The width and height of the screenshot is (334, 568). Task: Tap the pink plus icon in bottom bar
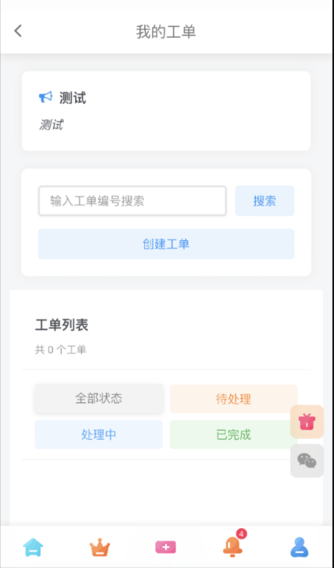point(165,547)
